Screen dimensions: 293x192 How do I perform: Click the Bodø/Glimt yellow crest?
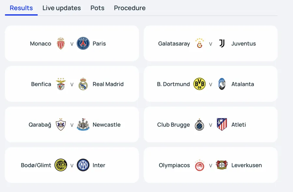(61, 165)
